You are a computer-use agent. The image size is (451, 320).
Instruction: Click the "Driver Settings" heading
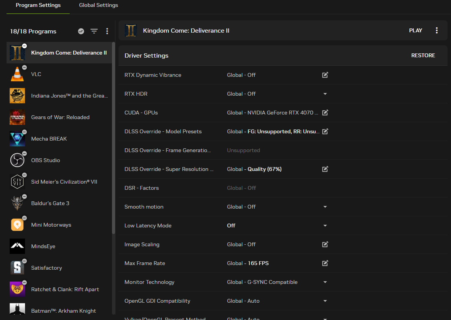click(146, 55)
